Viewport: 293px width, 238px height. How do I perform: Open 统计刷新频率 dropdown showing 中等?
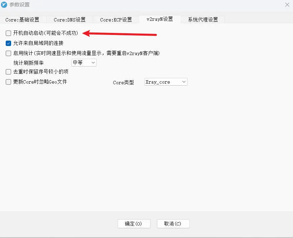click(84, 62)
